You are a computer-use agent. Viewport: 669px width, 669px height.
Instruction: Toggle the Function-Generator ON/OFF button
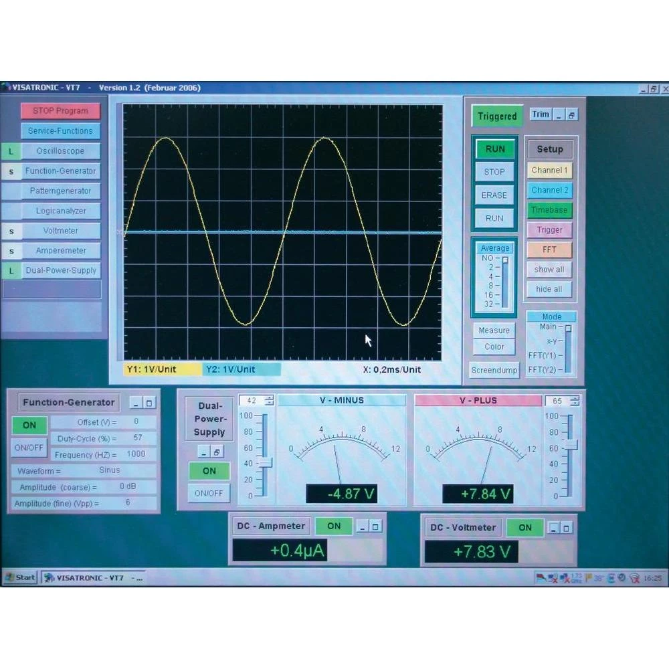[29, 448]
